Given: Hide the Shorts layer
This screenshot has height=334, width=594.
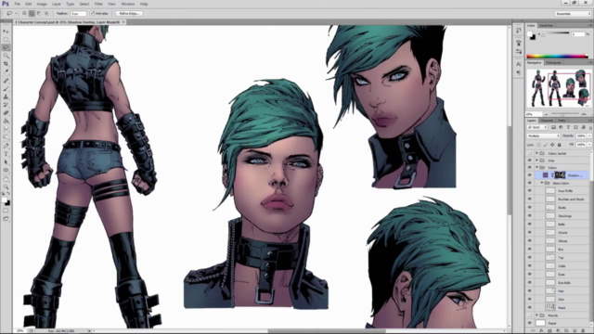Looking at the screenshot, I should 530,233.
